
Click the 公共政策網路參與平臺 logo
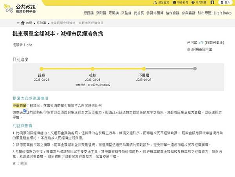coord(20,9)
